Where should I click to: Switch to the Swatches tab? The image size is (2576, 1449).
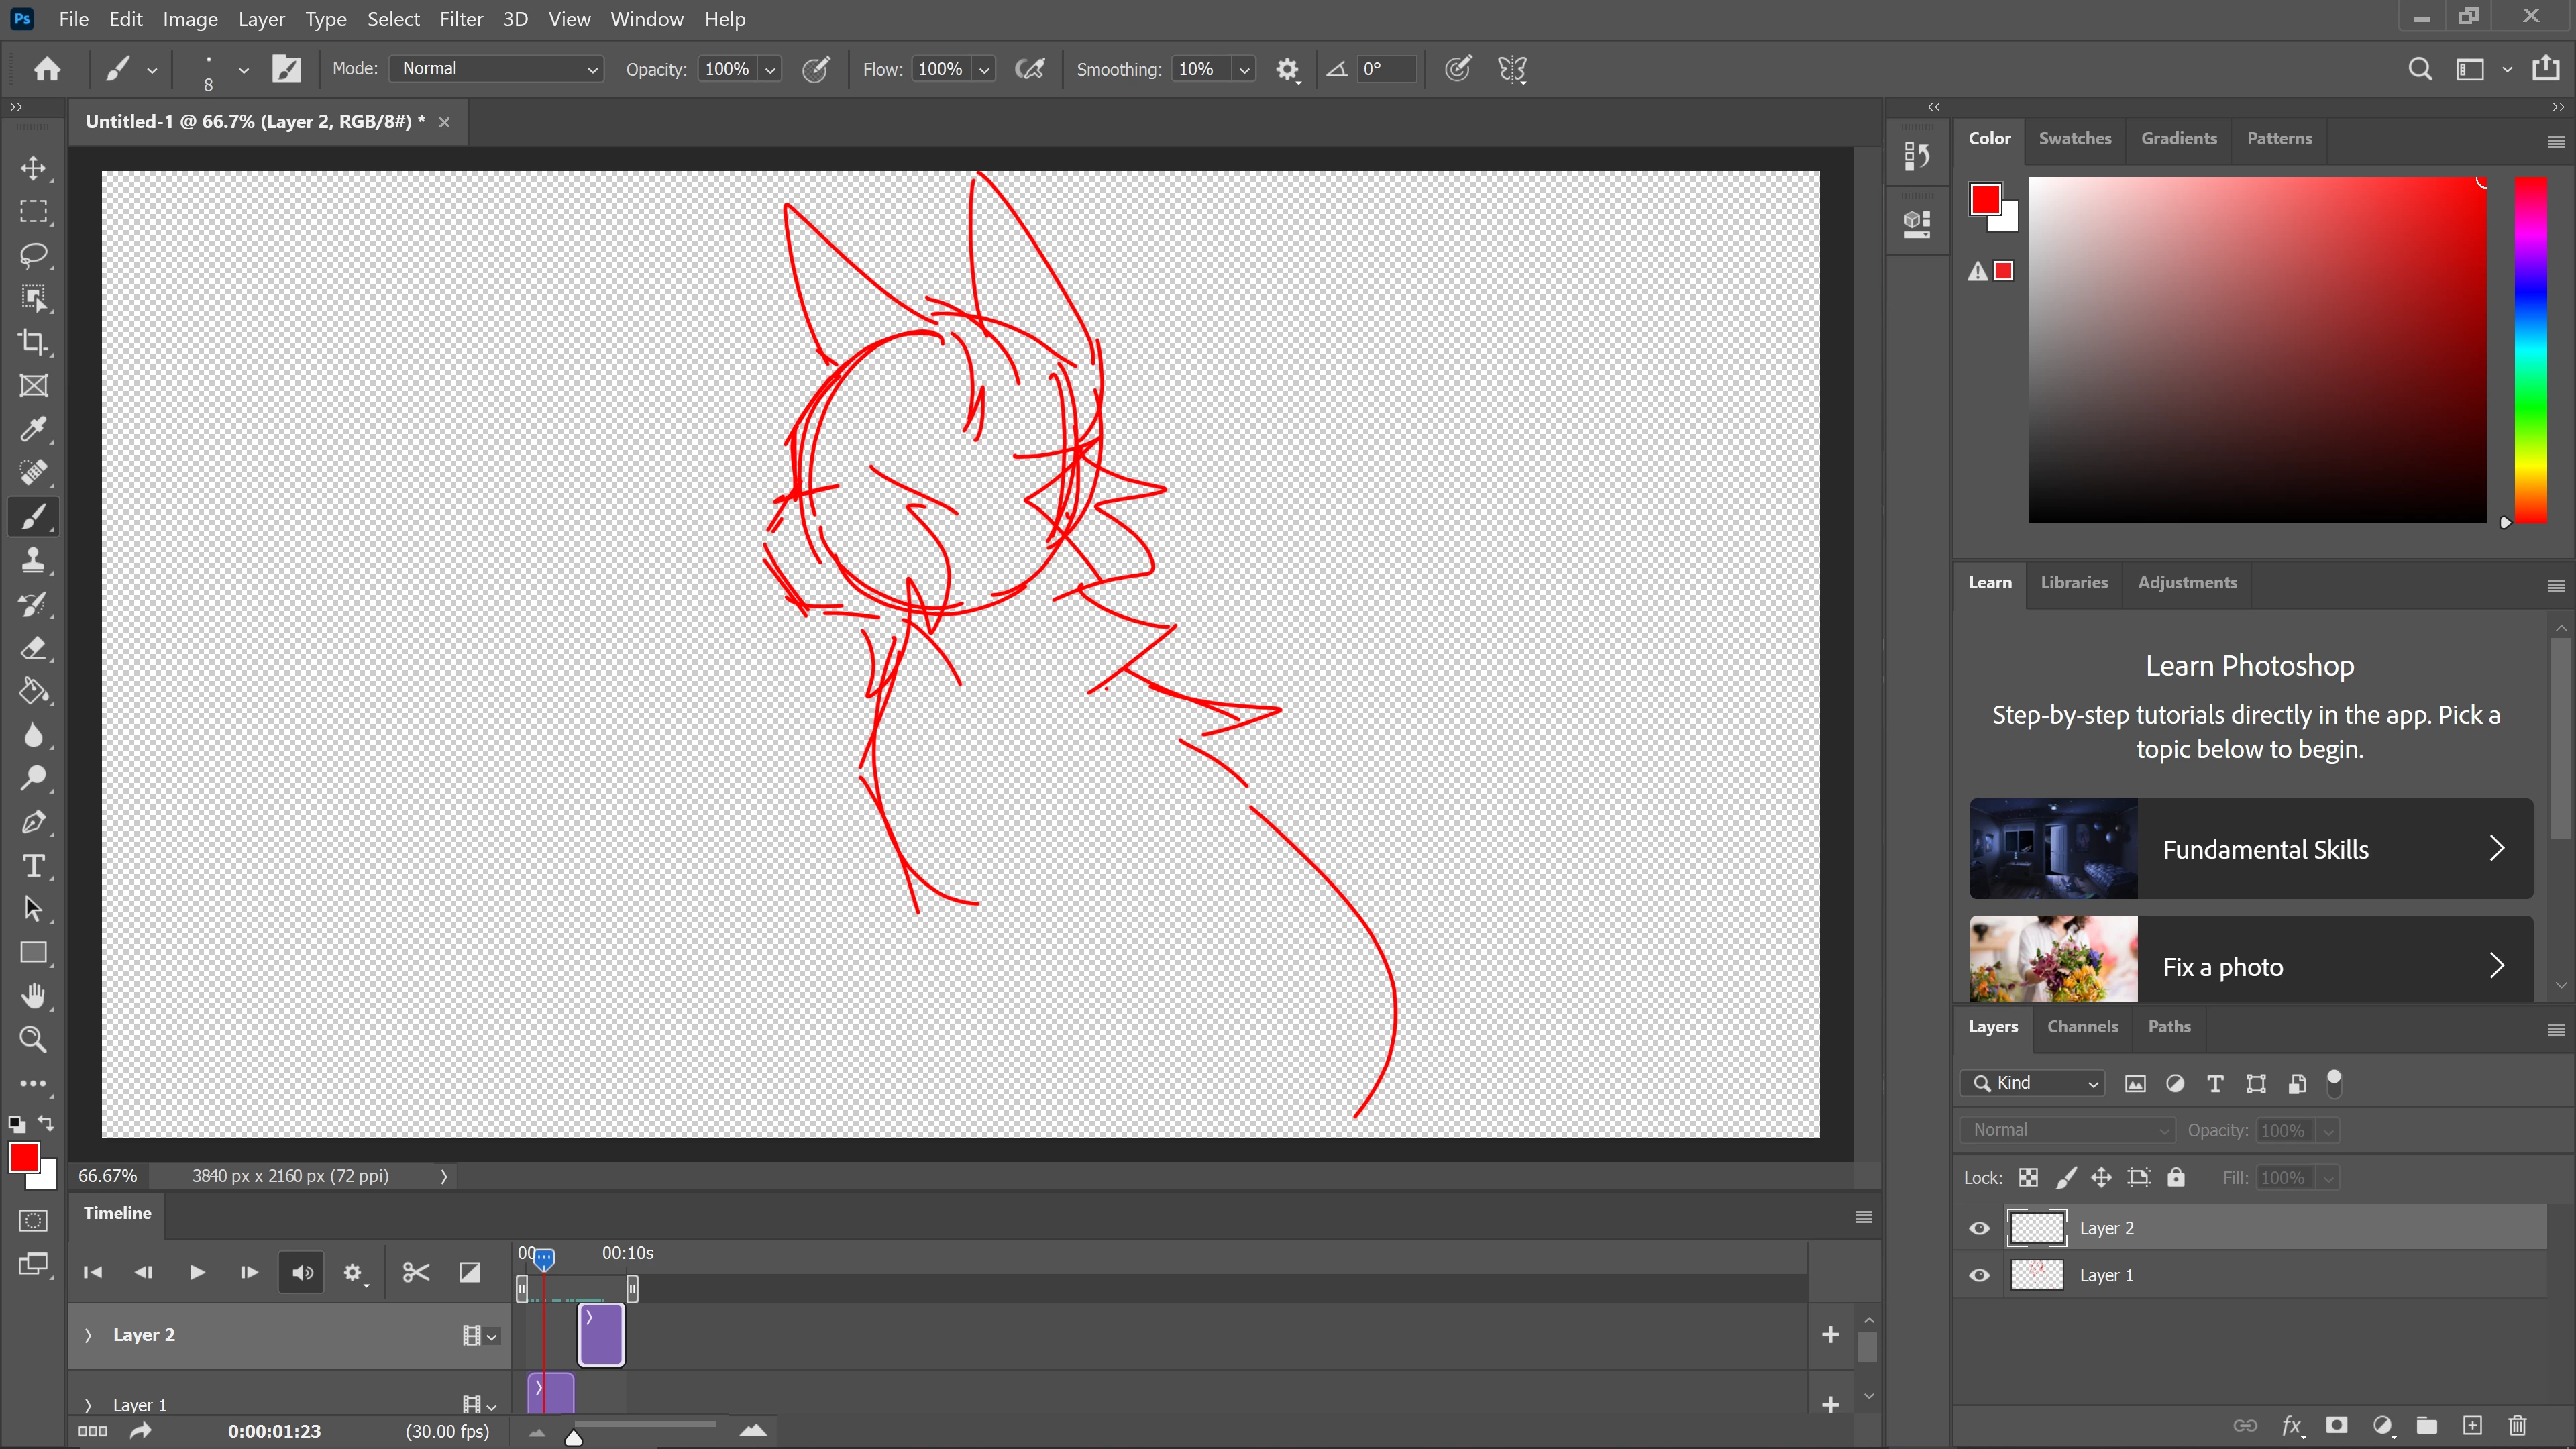click(x=2074, y=138)
